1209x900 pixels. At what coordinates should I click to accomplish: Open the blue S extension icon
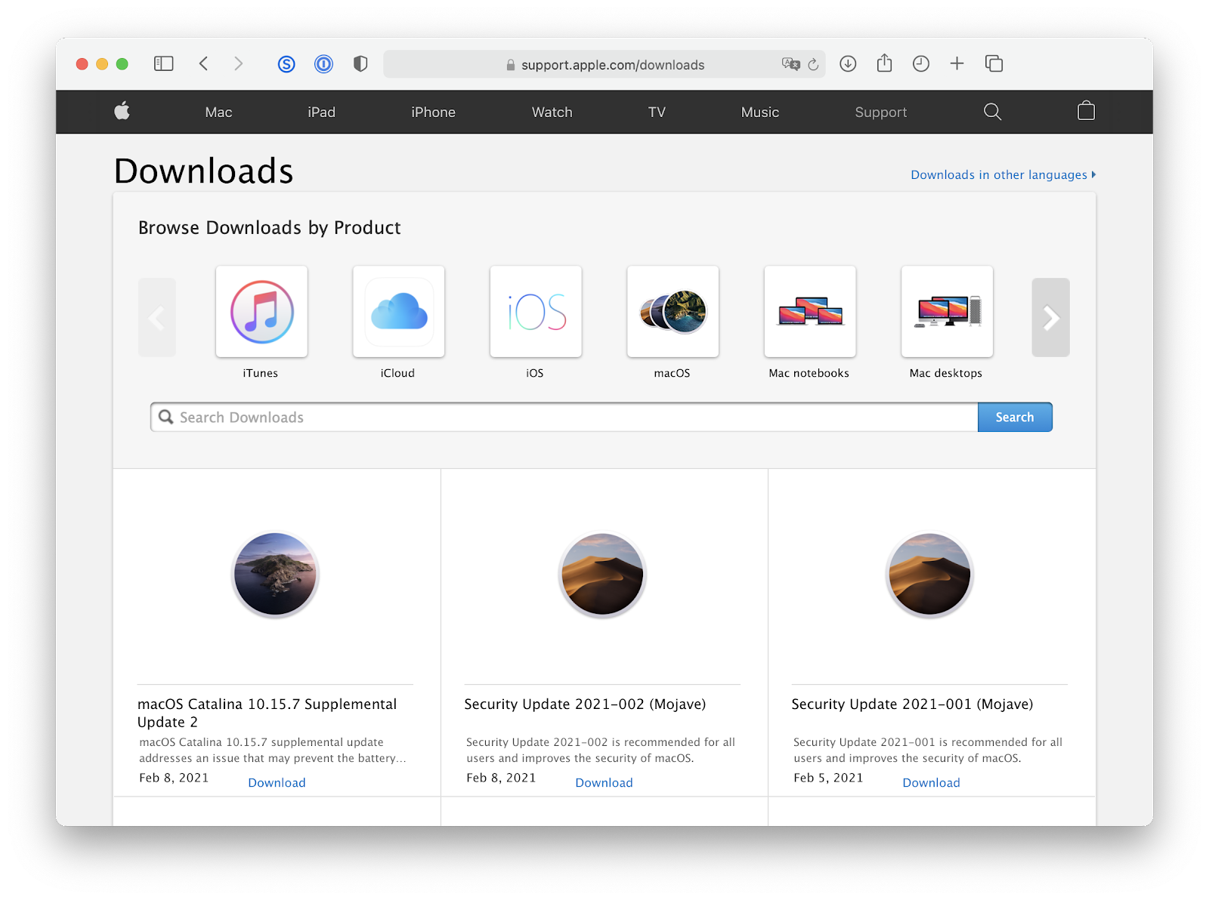click(x=286, y=64)
